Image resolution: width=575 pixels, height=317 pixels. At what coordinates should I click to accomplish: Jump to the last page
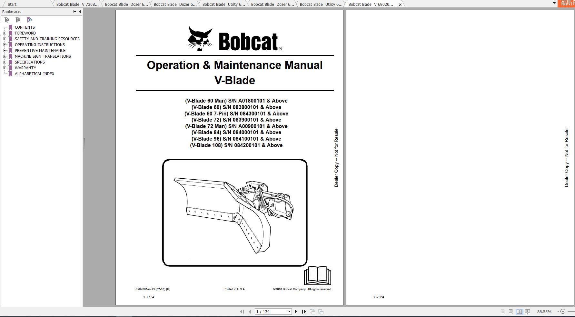coord(303,312)
